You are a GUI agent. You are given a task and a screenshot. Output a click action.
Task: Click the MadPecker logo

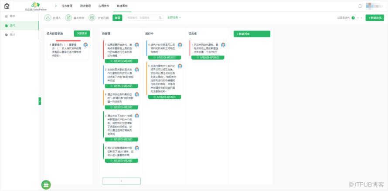pos(36,5)
